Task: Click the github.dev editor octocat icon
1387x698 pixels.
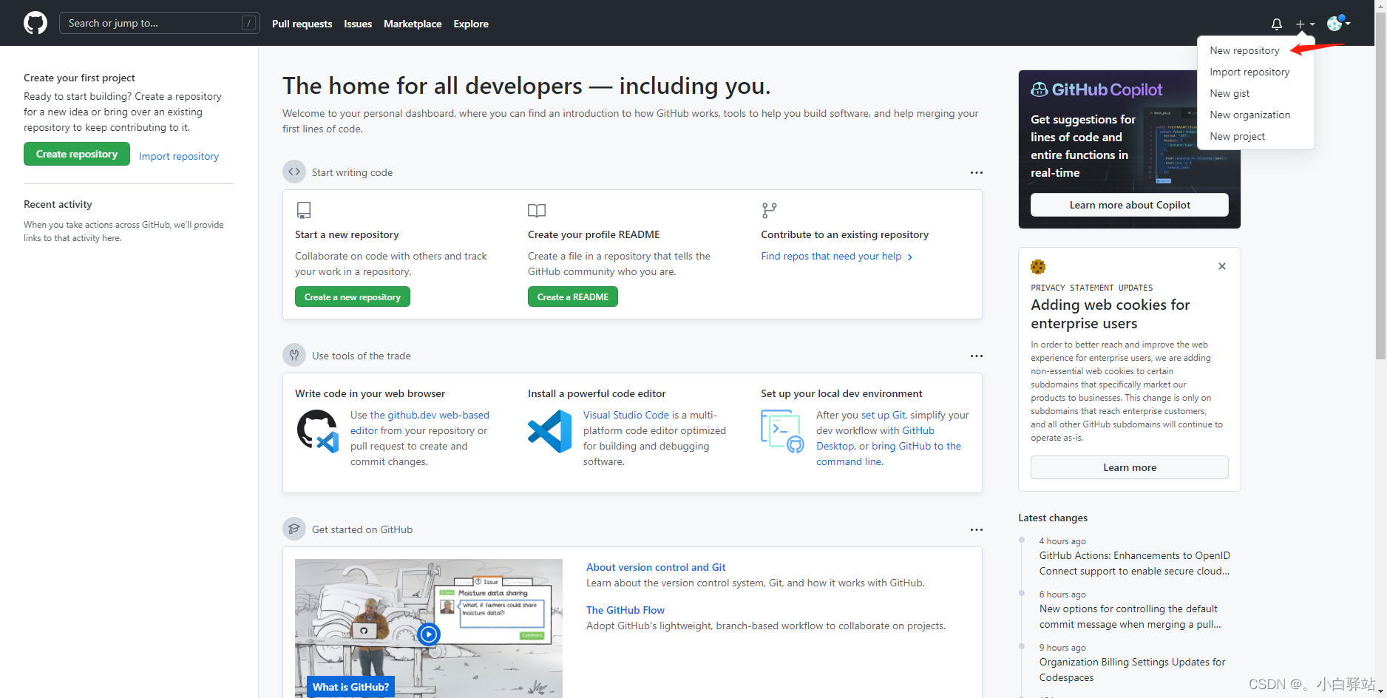Action: (317, 430)
